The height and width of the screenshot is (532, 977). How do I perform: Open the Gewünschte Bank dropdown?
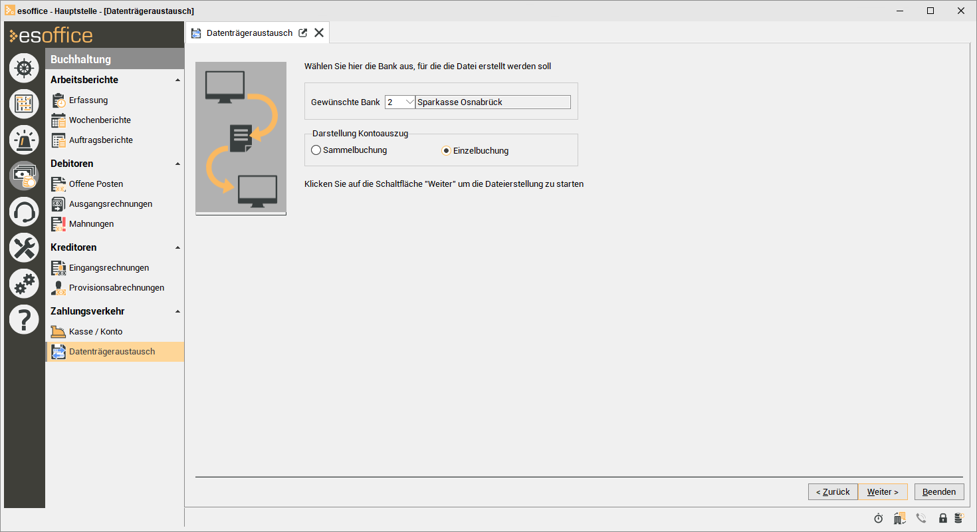pos(409,102)
